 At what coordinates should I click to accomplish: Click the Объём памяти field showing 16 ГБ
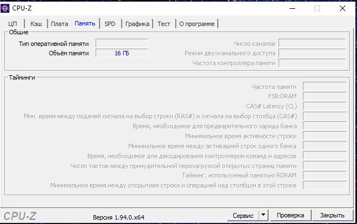coord(122,53)
